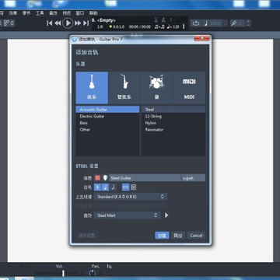Adjust the Pan. knob
Image resolution: width=280 pixels, height=280 pixels.
pyautogui.click(x=93, y=273)
